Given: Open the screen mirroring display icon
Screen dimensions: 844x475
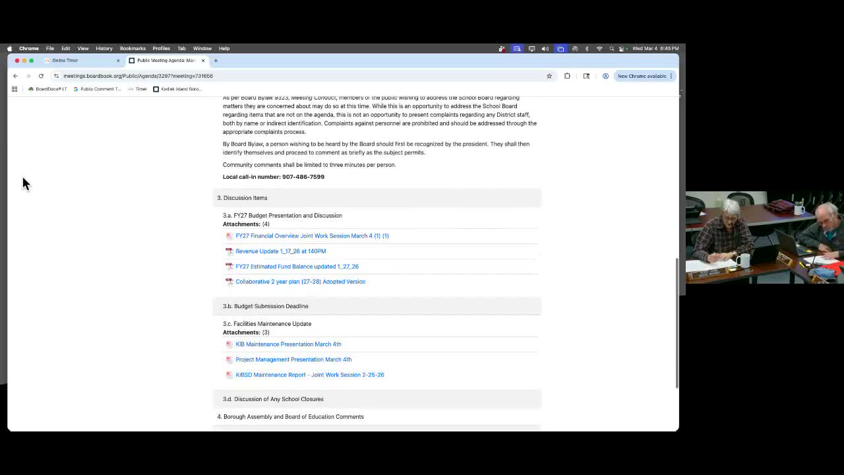Looking at the screenshot, I should 531,48.
